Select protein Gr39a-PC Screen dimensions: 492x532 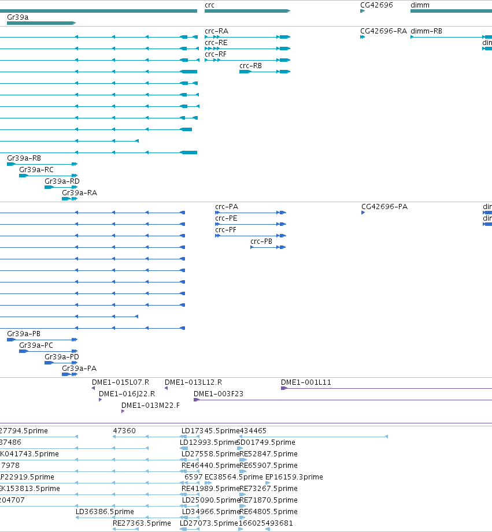pos(48,351)
